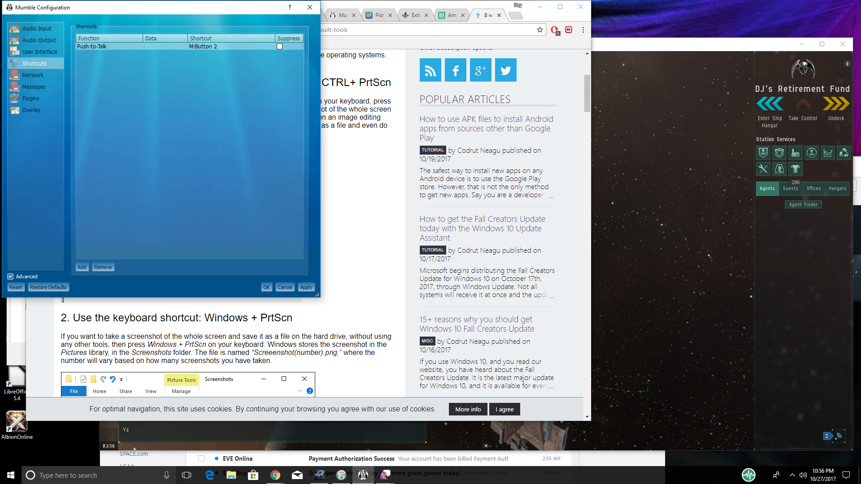The image size is (861, 484).
Task: Click More info on cookie banner
Action: pyautogui.click(x=468, y=409)
